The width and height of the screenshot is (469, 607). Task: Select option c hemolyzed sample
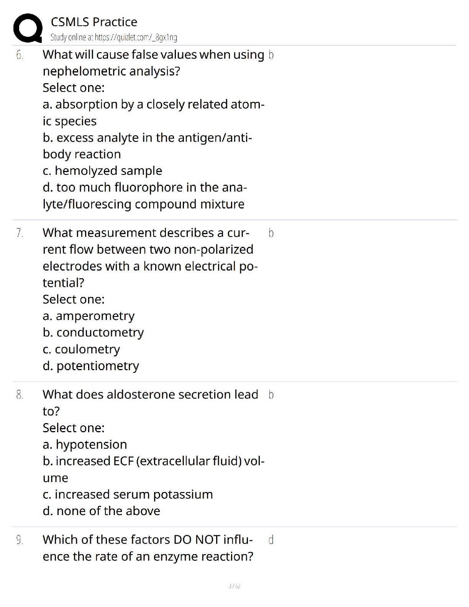coord(102,171)
